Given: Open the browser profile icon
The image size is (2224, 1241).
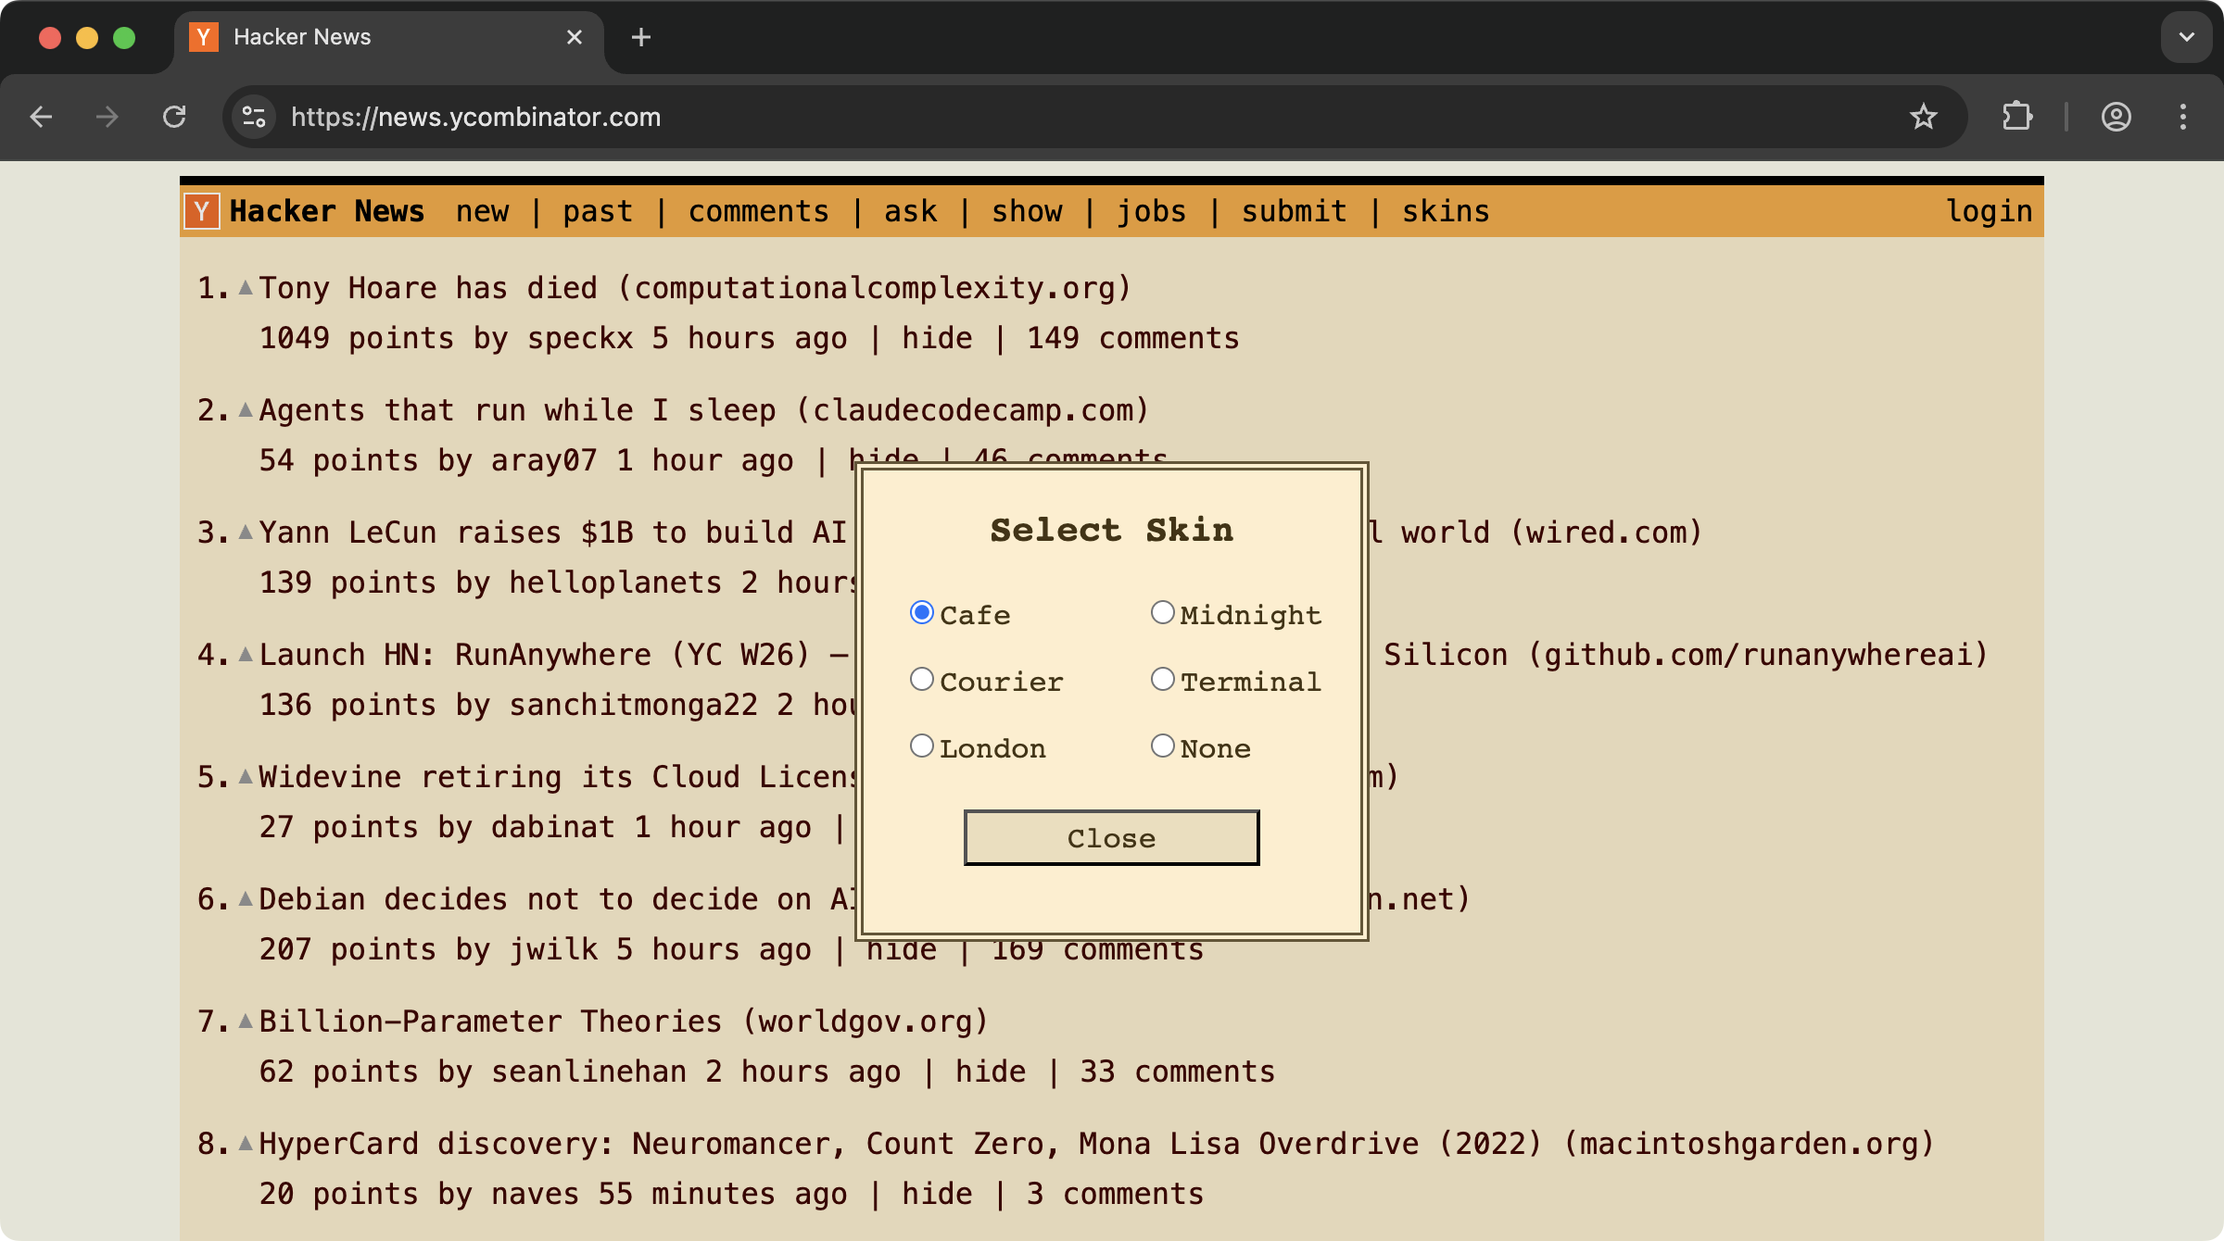Looking at the screenshot, I should pyautogui.click(x=2116, y=117).
